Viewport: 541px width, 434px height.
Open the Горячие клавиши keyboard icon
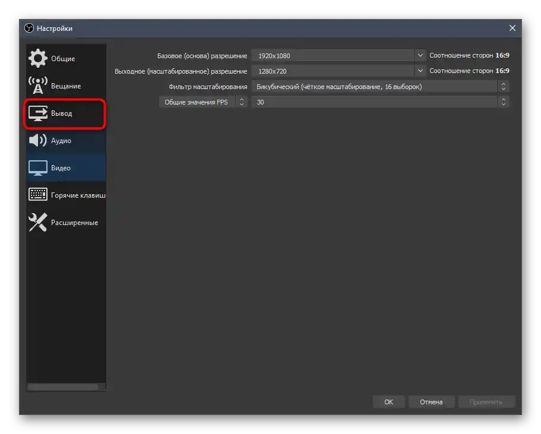tap(38, 195)
